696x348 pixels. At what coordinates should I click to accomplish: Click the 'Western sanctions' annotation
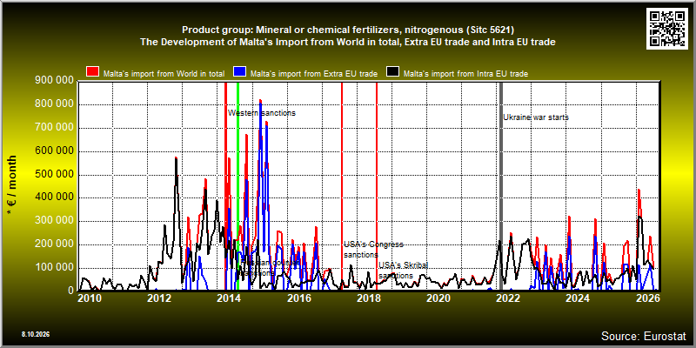click(262, 113)
